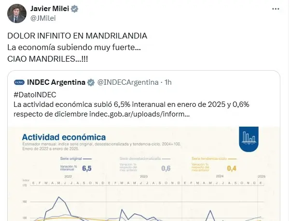Open the @JMilei handle
The width and height of the screenshot is (290, 221).
(x=43, y=18)
